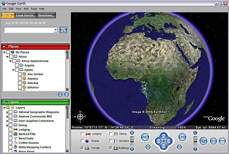Switch to the Directions tab
Viewport: 229px width, 154px height.
46,15
